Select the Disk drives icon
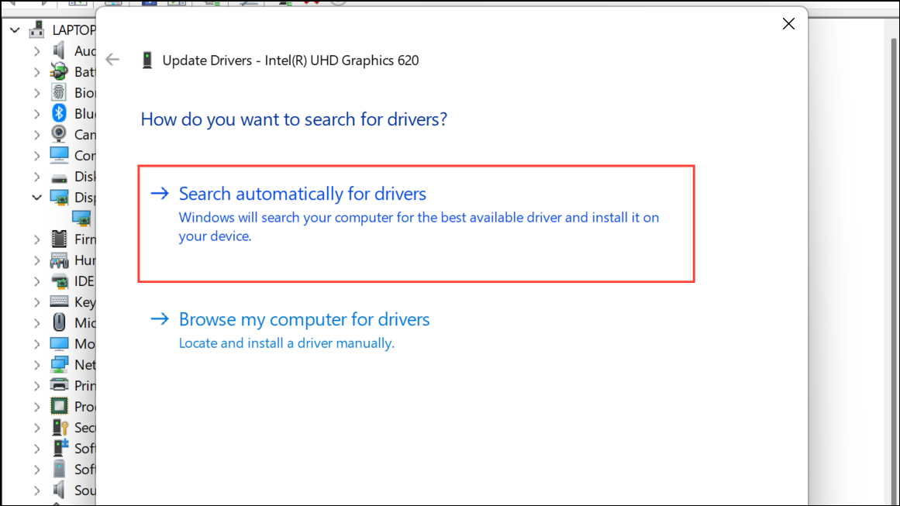This screenshot has height=506, width=900. (59, 178)
